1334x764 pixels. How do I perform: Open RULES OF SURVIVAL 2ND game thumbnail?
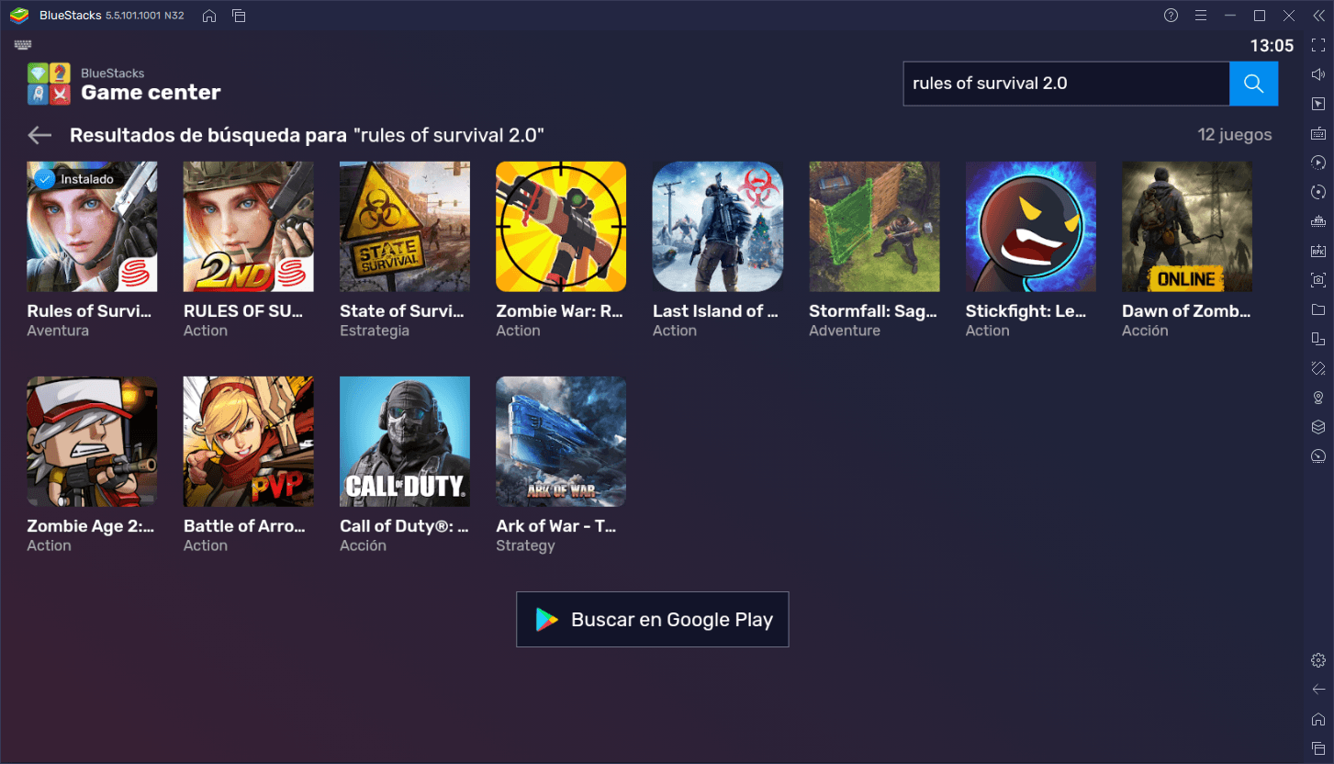click(249, 227)
